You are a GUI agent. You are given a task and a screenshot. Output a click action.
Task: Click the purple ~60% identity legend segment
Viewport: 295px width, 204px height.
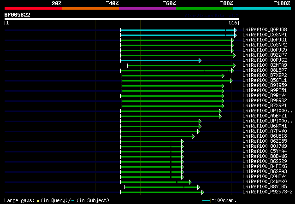[x=147, y=8]
